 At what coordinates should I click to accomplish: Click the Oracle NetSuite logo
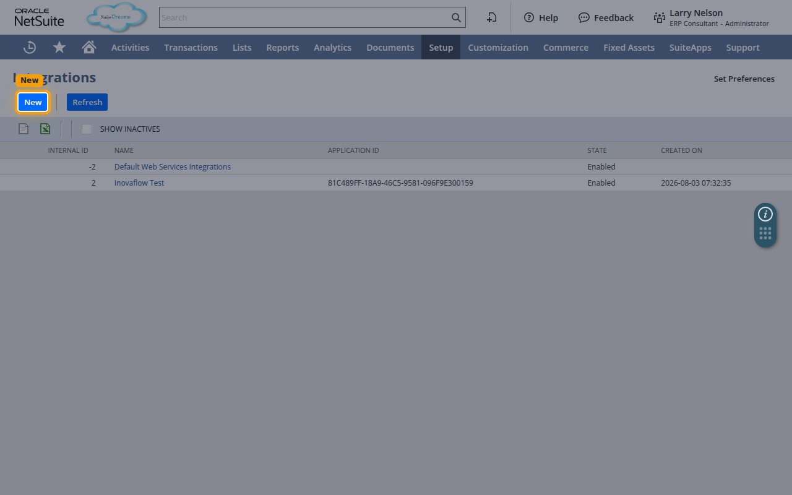[39, 17]
